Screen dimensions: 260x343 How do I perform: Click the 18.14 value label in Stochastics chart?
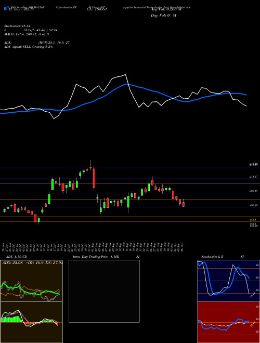[x=253, y=296]
